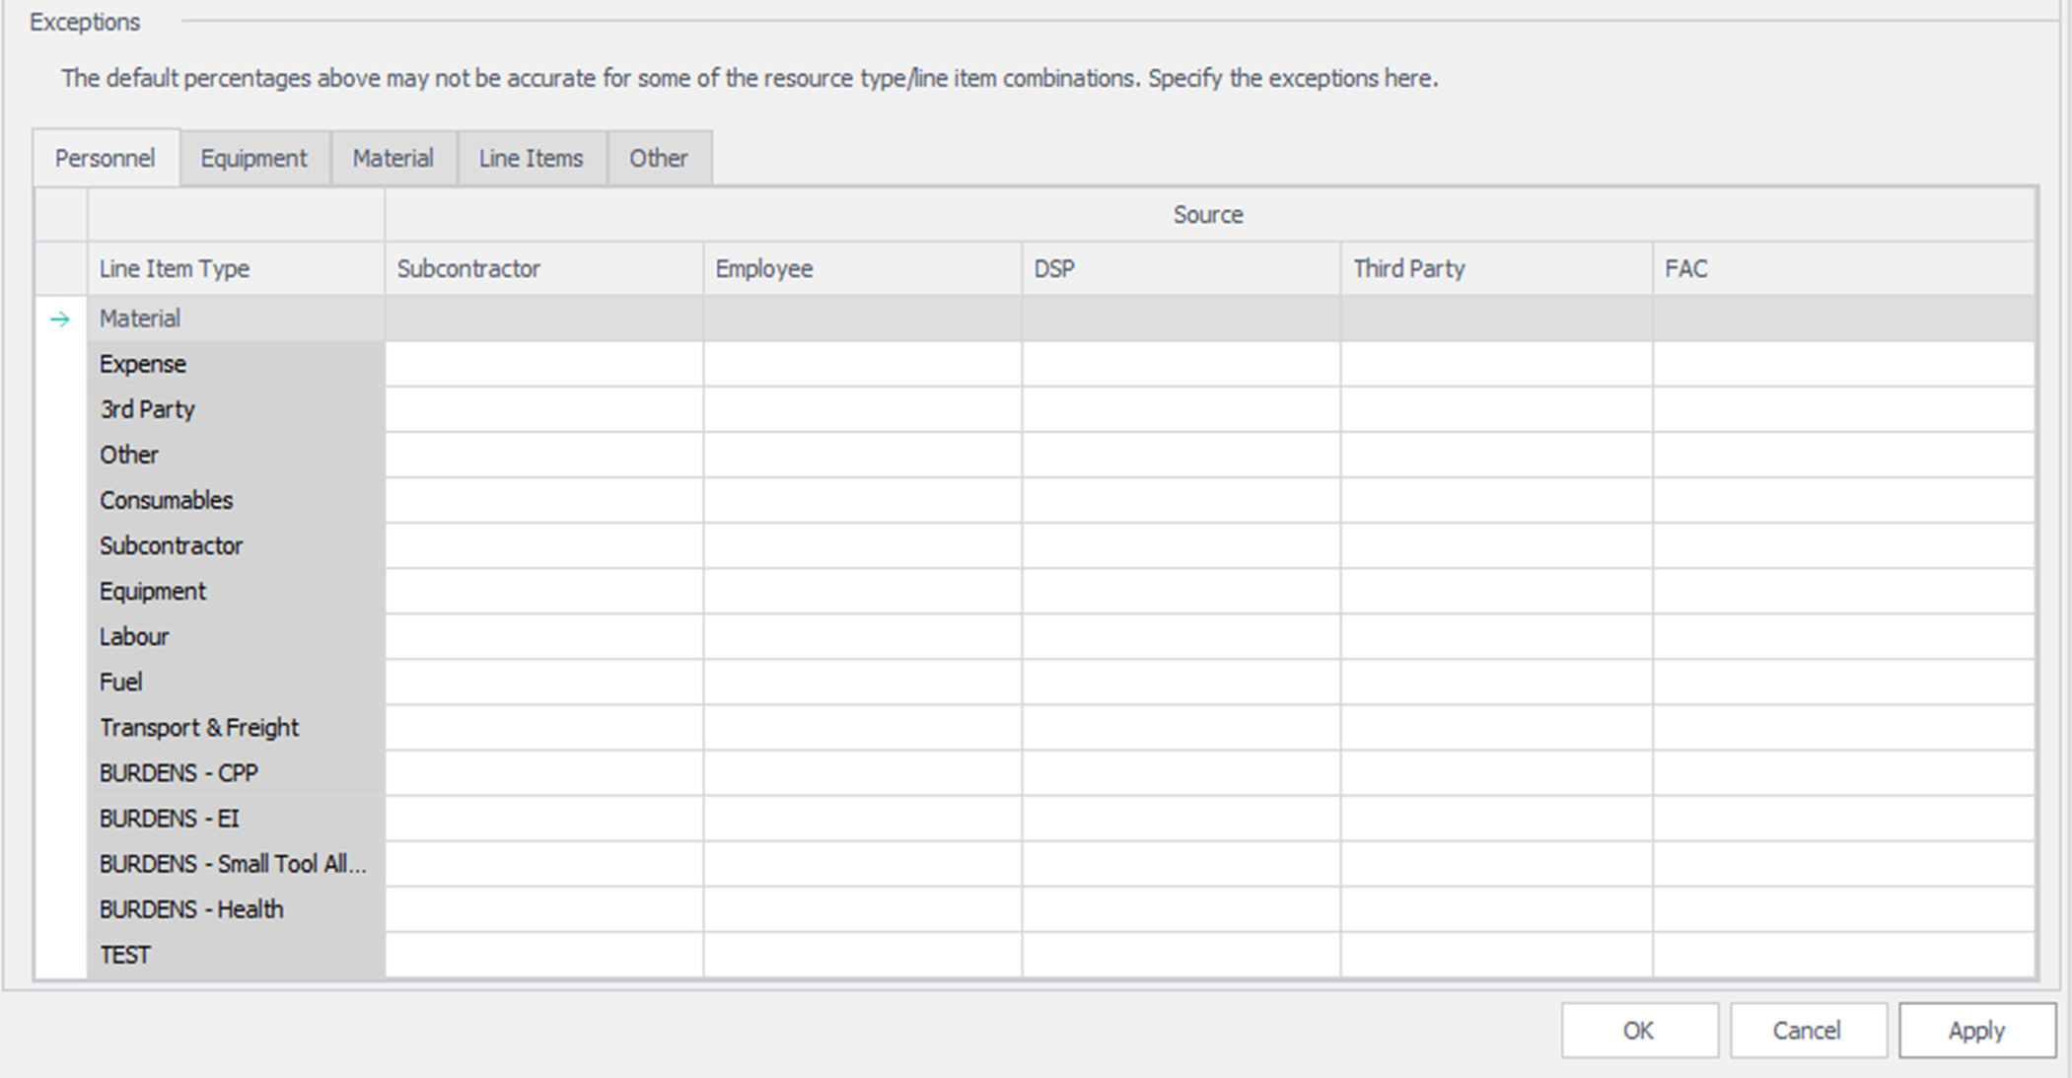Click the green row indicator arrow

60,319
